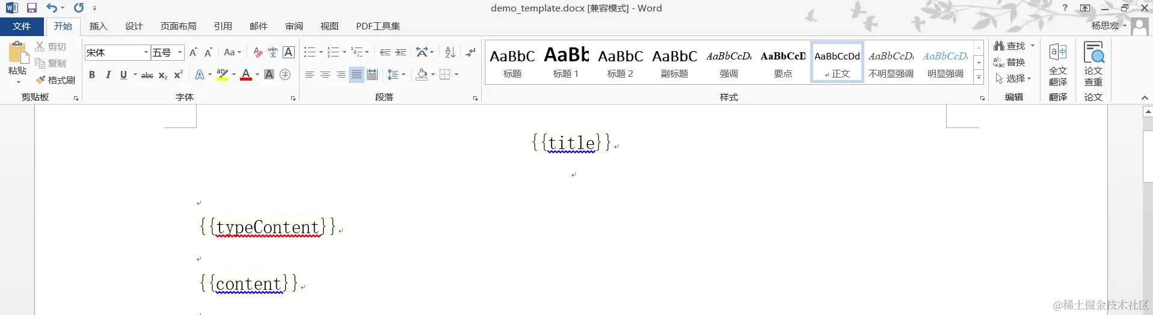The height and width of the screenshot is (315, 1153).
Task: Toggle character shading
Action: click(269, 75)
